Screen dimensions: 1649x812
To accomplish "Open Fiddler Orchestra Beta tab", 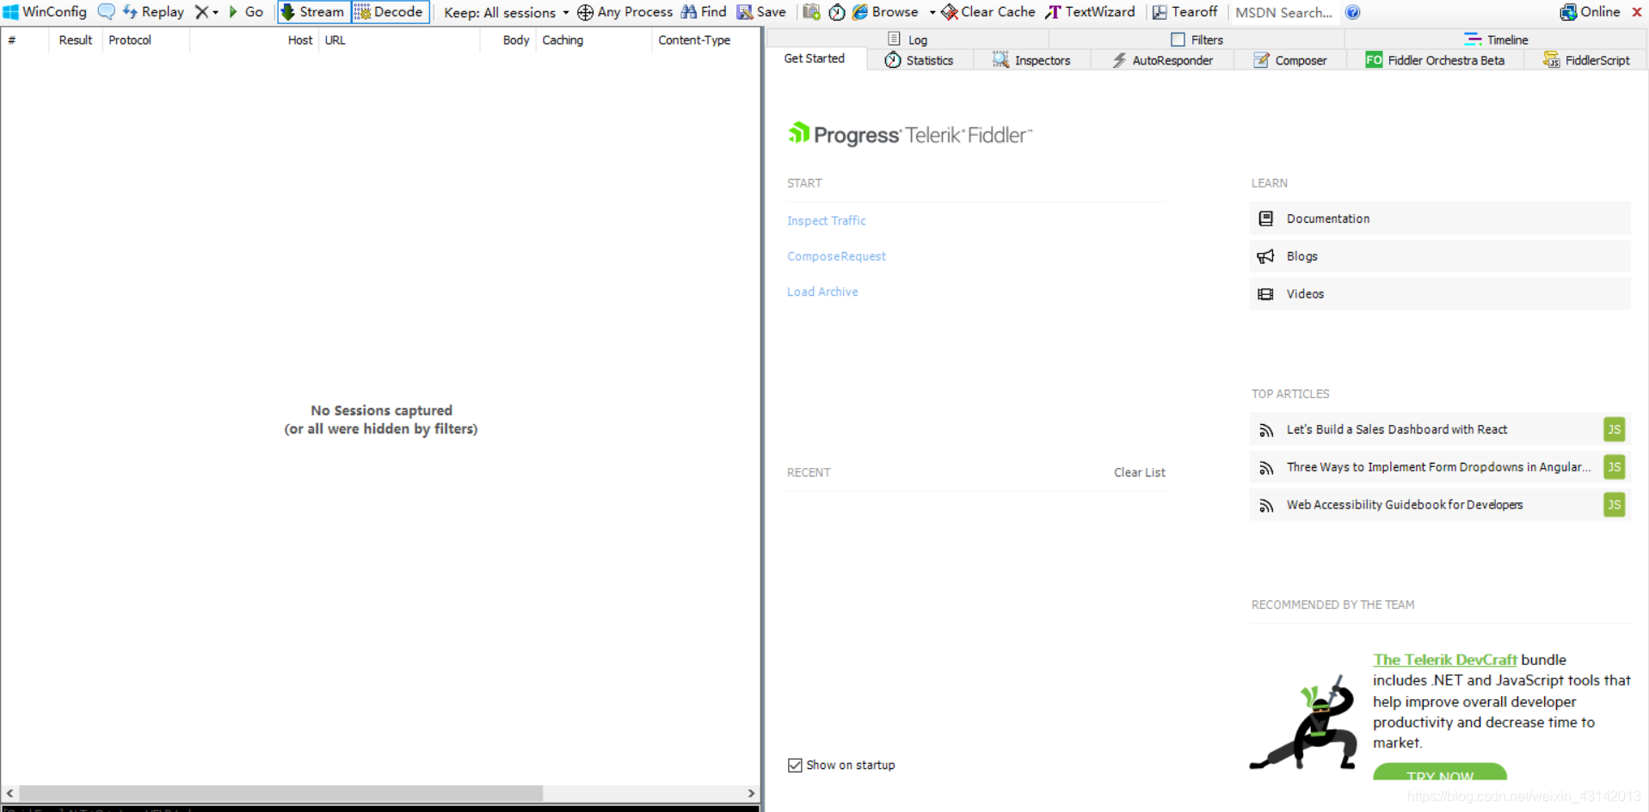I will point(1435,60).
